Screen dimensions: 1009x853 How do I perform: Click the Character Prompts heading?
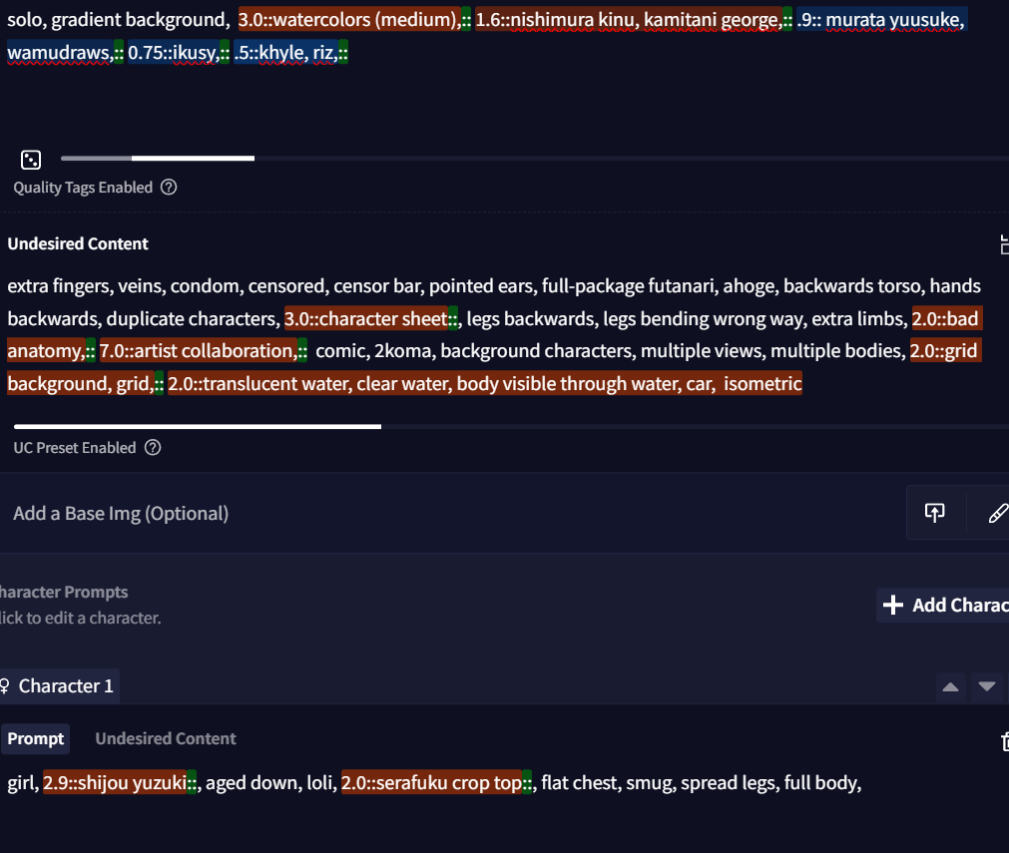coord(64,592)
